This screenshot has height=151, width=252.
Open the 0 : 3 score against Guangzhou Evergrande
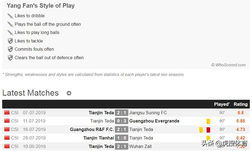tap(121, 121)
